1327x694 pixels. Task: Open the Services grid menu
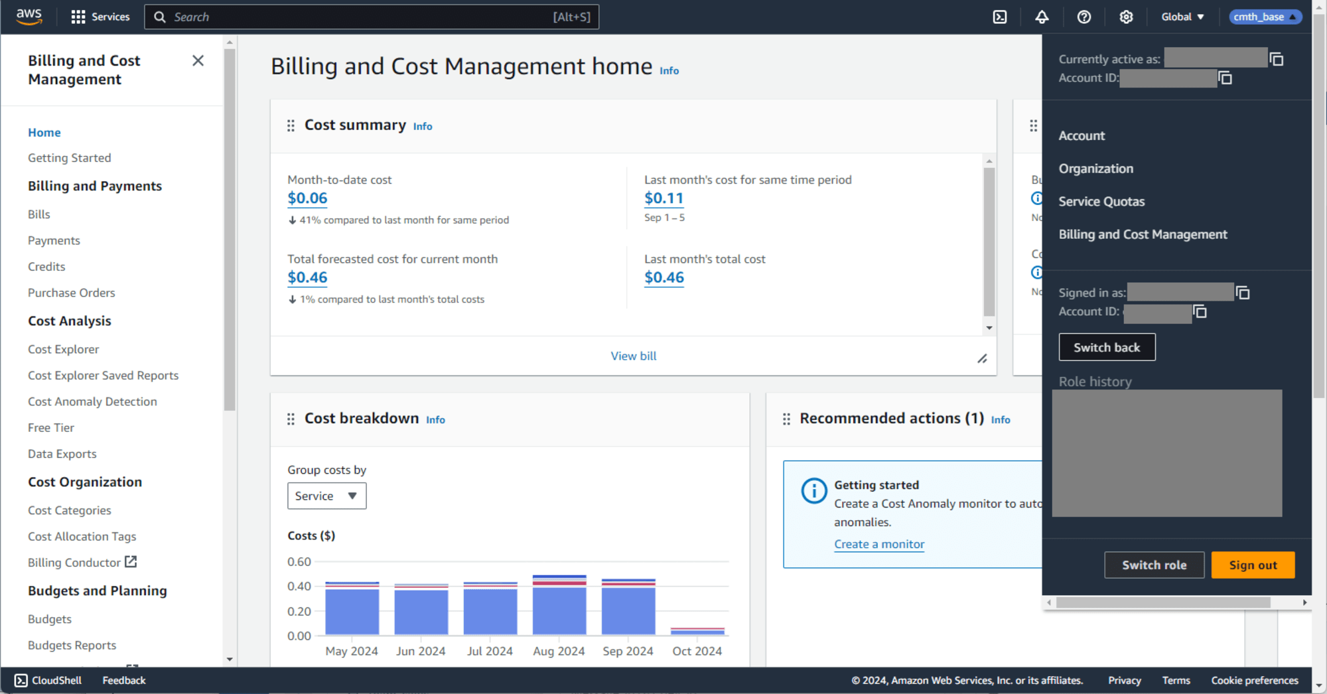click(x=100, y=17)
